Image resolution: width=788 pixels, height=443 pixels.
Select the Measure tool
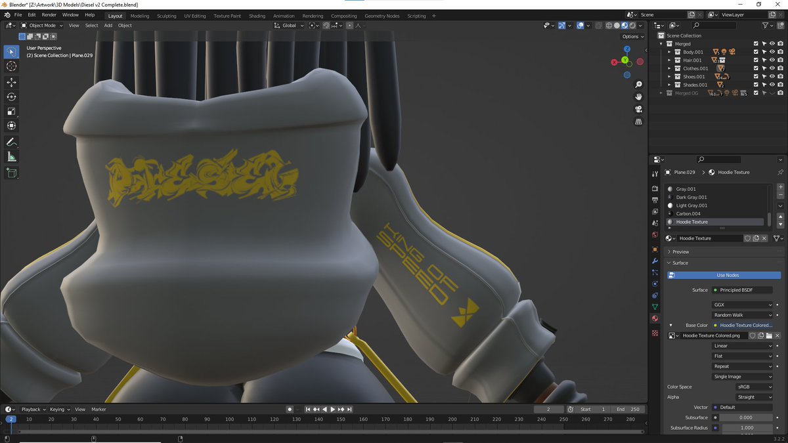click(11, 157)
